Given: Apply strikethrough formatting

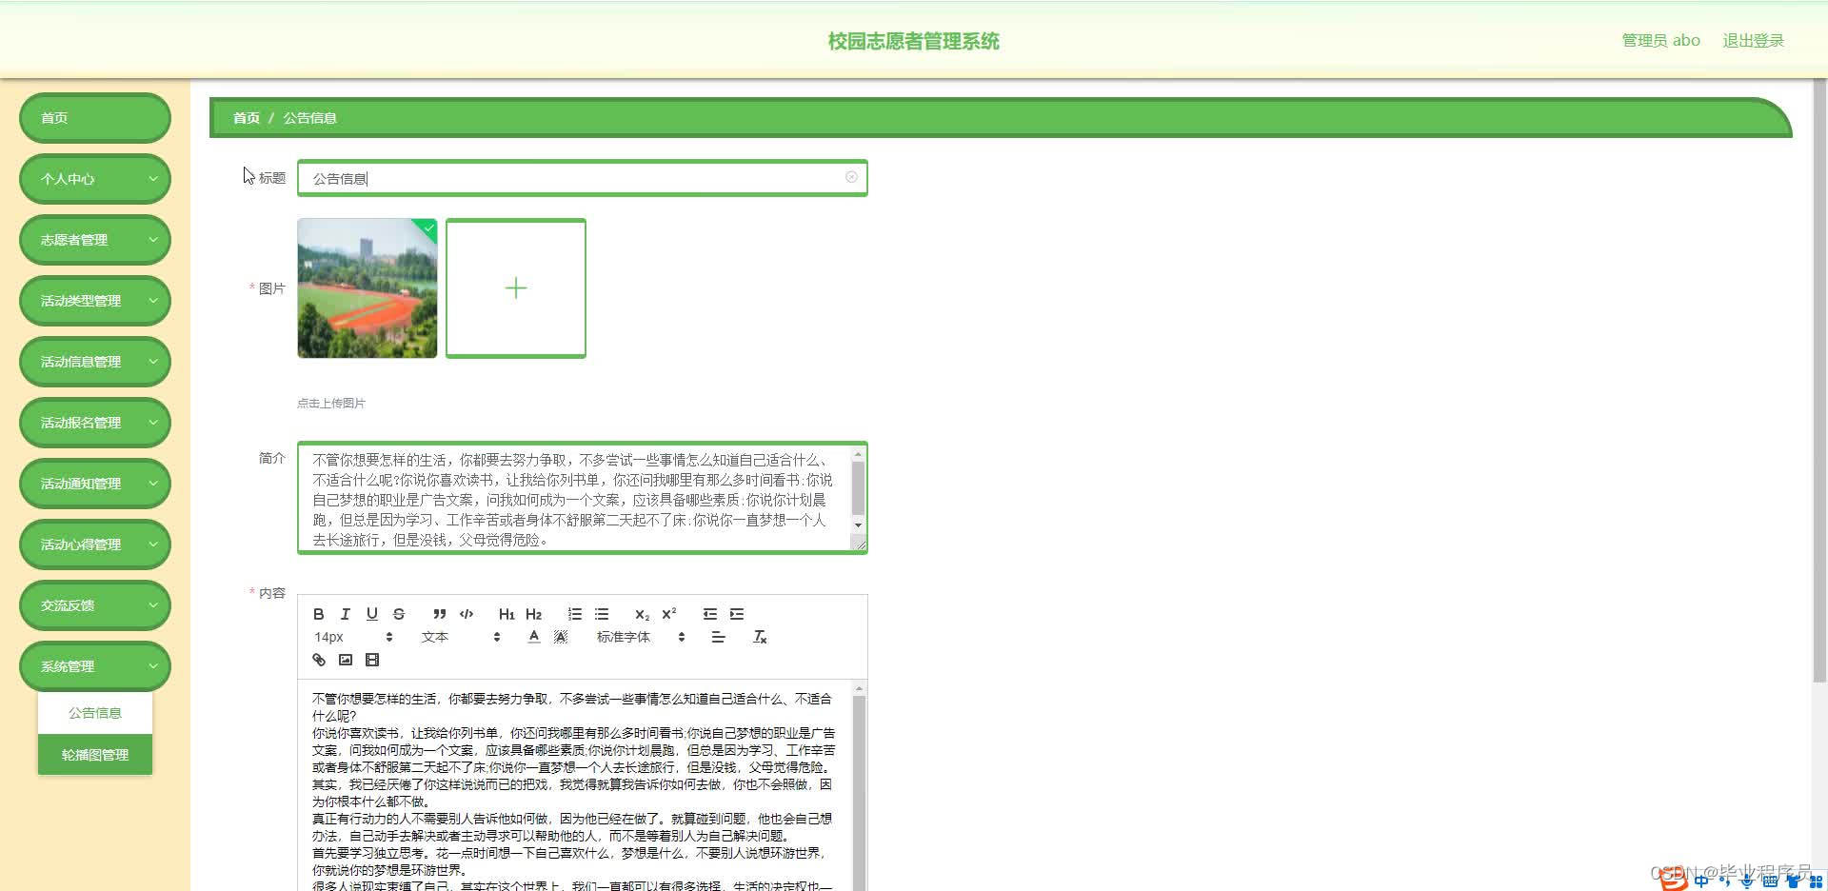Looking at the screenshot, I should 399,614.
